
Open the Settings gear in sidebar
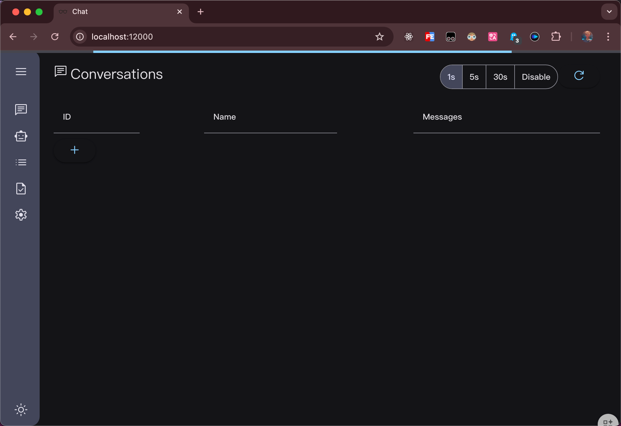point(21,215)
